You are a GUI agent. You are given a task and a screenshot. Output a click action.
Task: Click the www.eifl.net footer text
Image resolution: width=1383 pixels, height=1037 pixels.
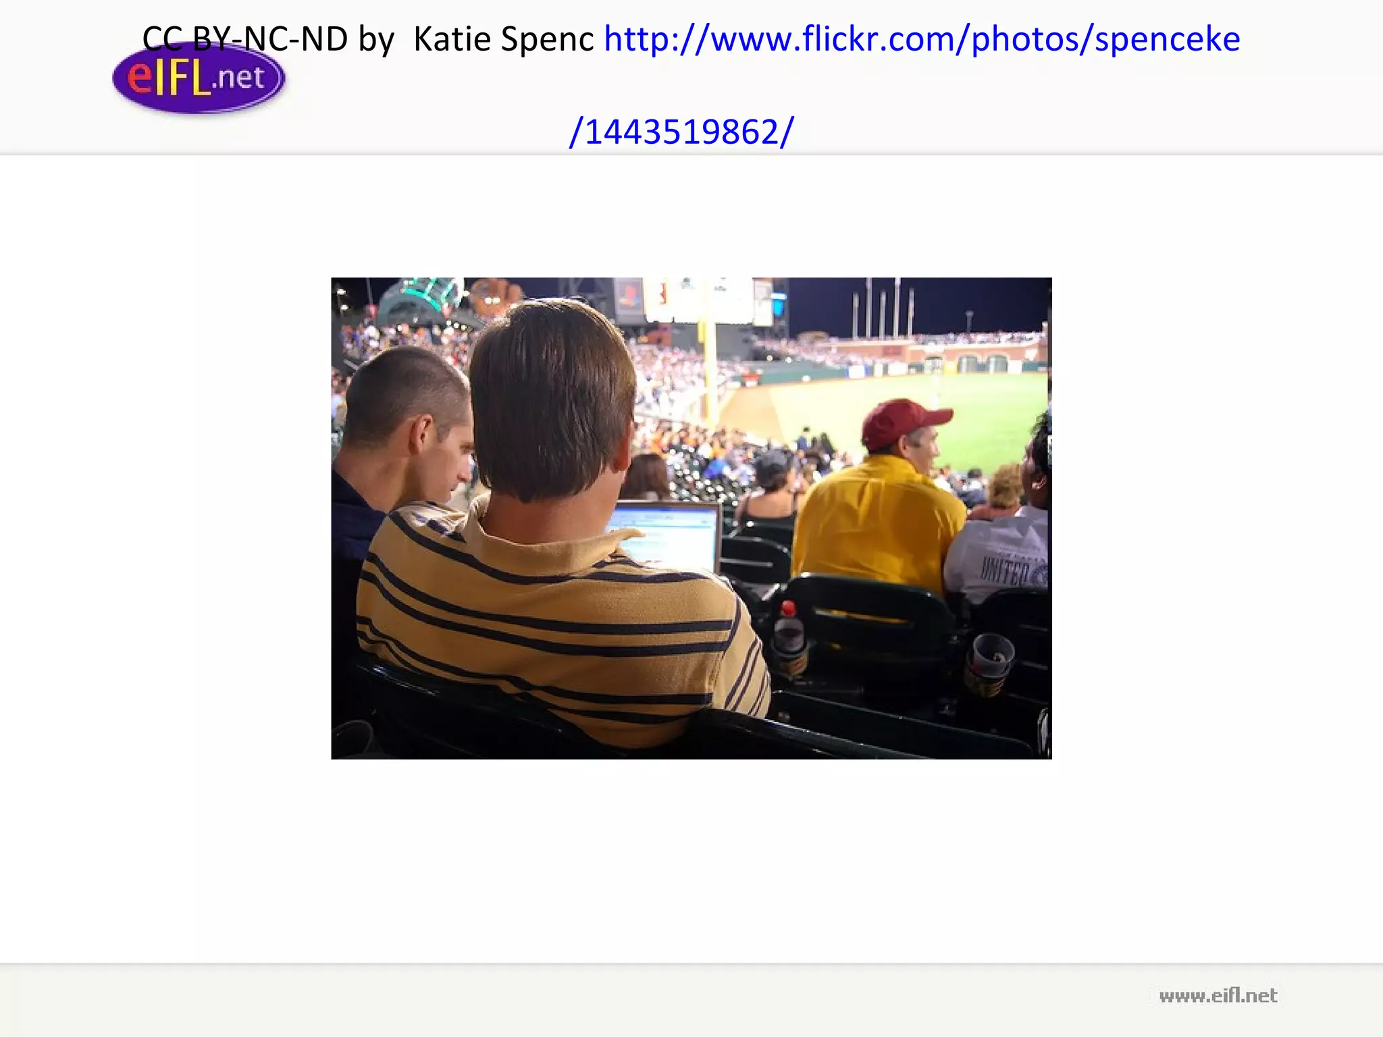coord(1218,995)
